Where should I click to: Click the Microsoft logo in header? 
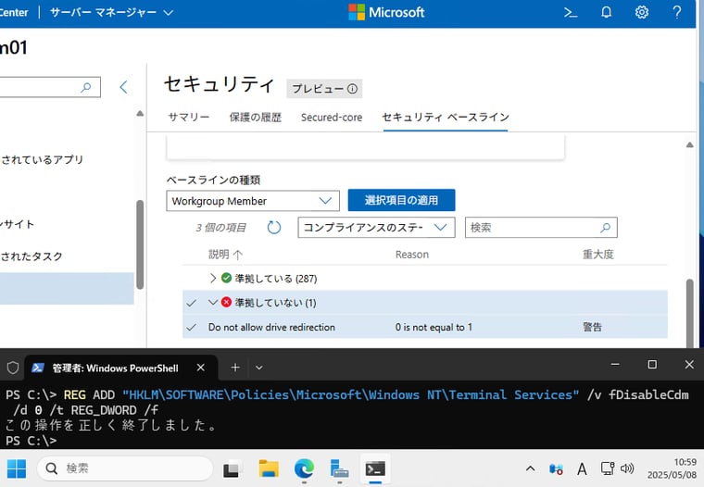(x=386, y=12)
